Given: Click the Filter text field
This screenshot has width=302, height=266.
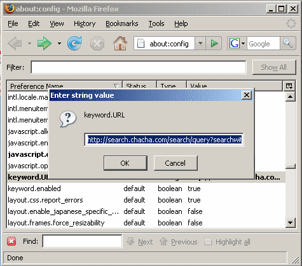Looking at the screenshot, I should [x=139, y=67].
